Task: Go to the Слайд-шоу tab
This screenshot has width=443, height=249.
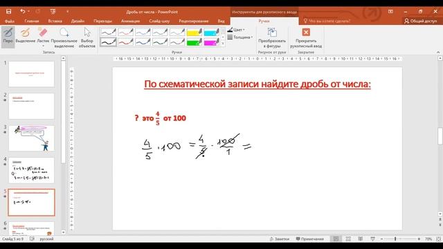Action: [x=159, y=21]
